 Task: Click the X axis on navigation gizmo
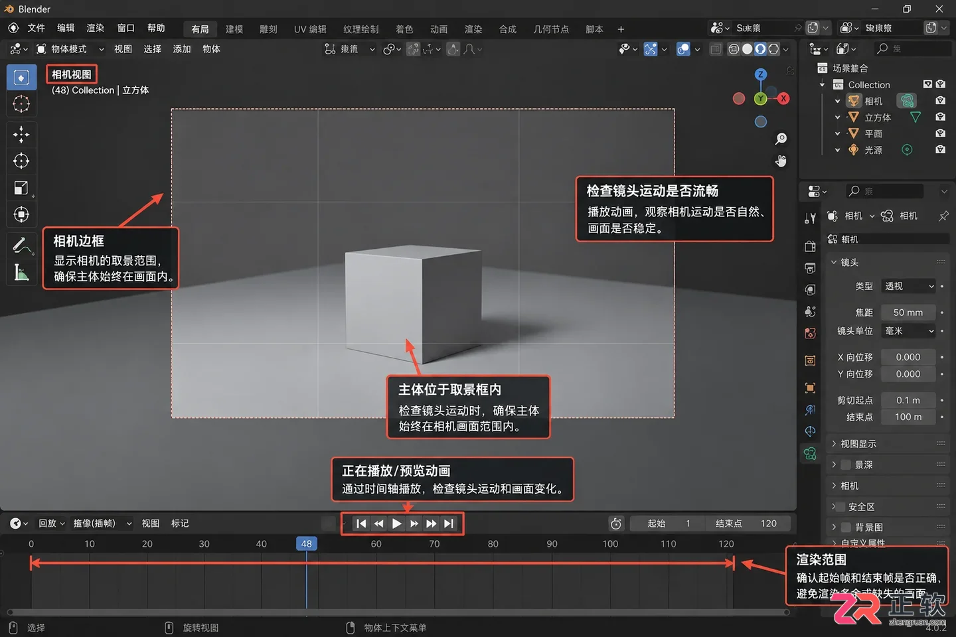[x=783, y=98]
